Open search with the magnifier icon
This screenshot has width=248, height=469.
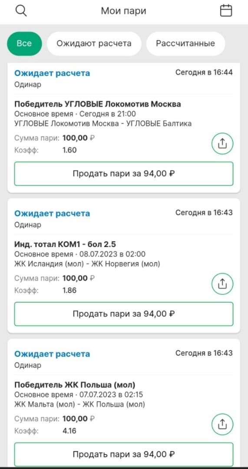21,11
